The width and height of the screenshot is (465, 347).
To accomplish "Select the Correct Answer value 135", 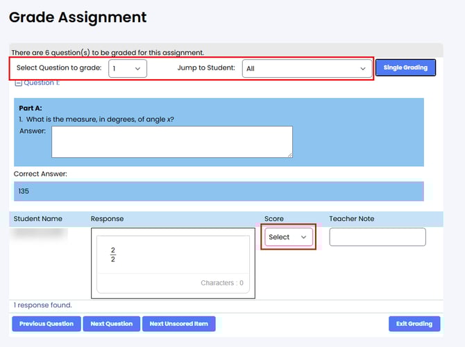I will pos(24,191).
